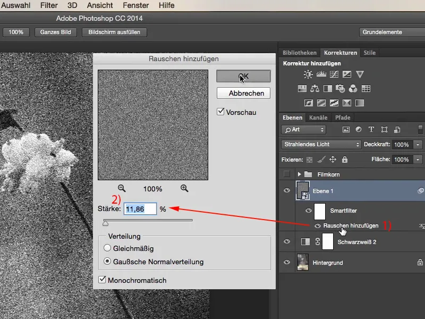
Task: Click Abbrechen to cancel the dialog
Action: pos(243,93)
